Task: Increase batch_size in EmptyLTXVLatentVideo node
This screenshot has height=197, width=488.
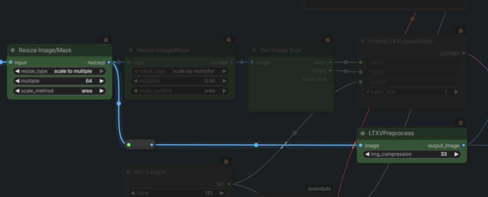Action: (x=456, y=92)
